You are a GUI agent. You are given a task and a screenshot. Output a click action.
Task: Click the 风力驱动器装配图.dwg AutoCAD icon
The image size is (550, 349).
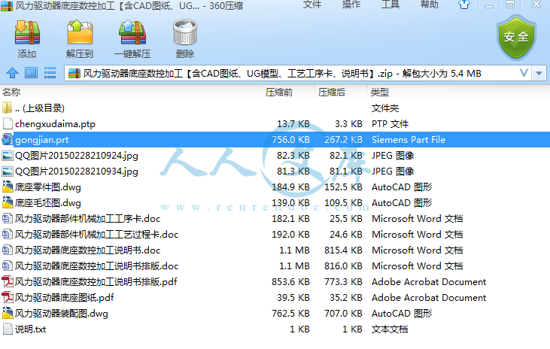point(8,313)
